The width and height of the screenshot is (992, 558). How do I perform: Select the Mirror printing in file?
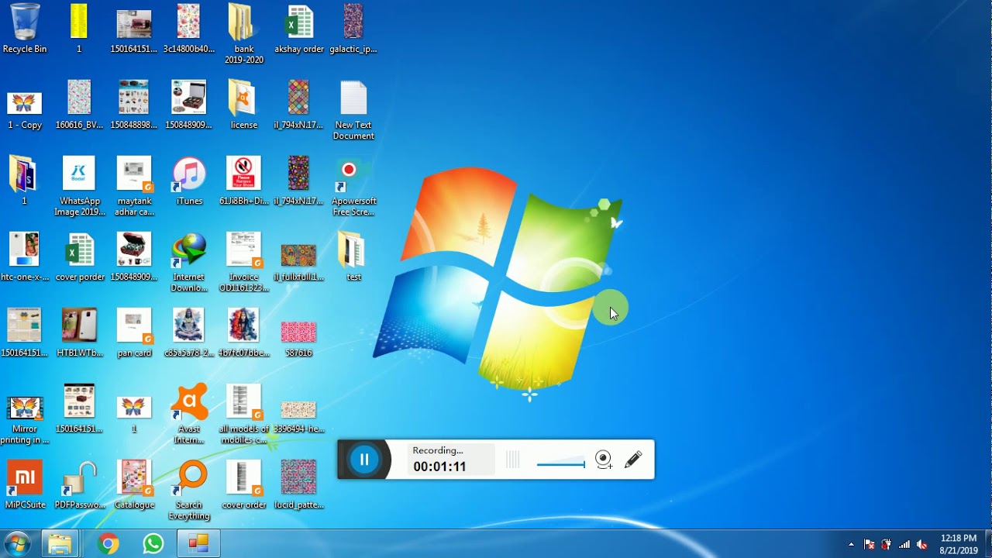coord(25,421)
